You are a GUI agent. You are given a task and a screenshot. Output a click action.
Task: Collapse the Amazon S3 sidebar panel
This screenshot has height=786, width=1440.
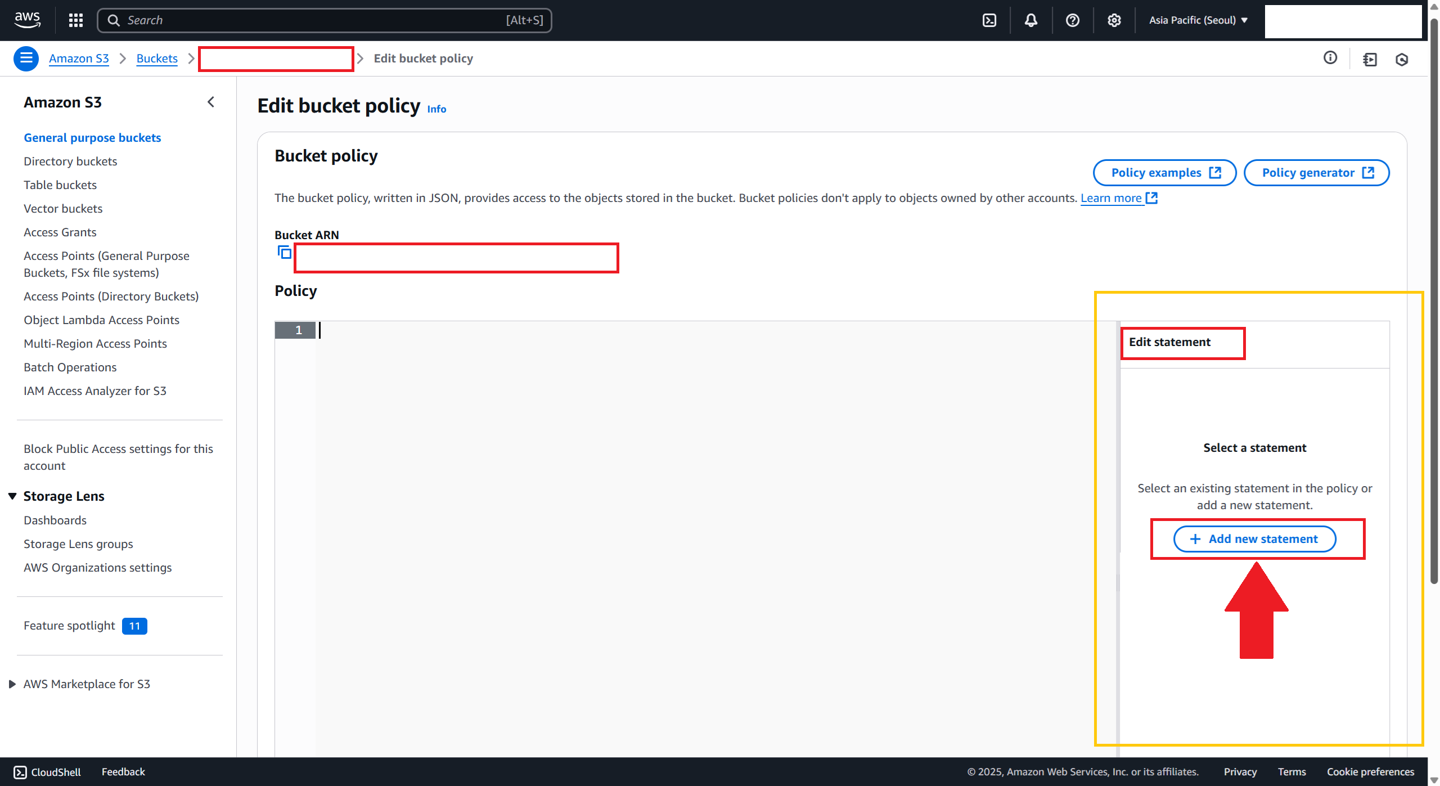pyautogui.click(x=211, y=102)
